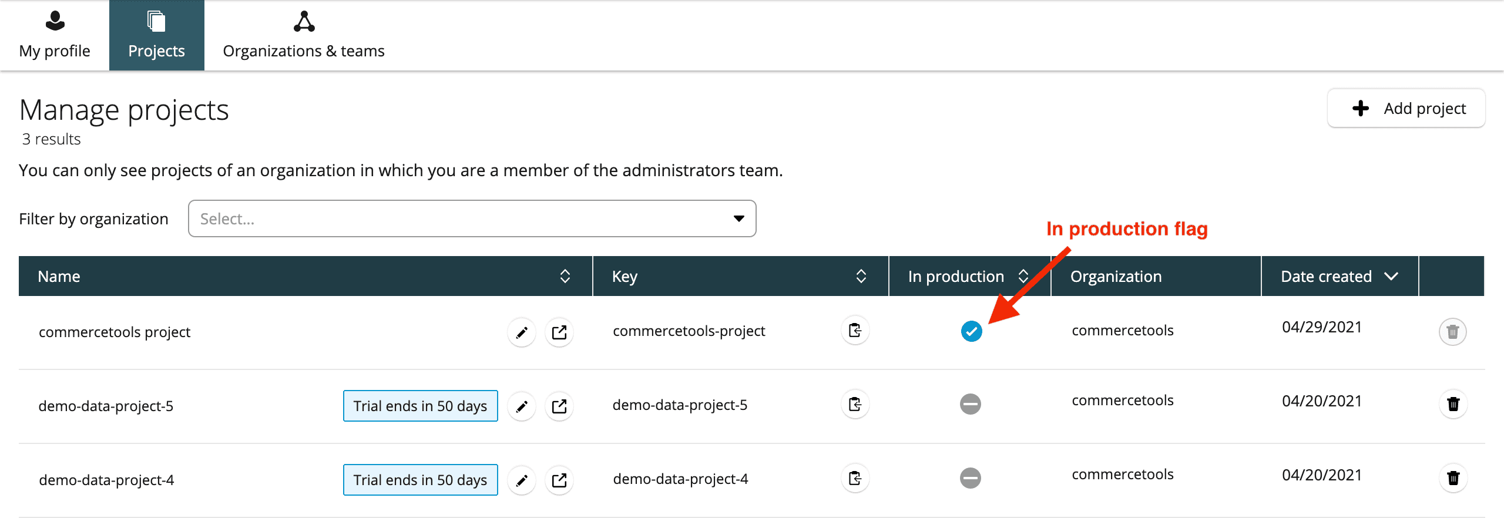
Task: Click pencil icon for demo-data-project-5
Action: tap(521, 406)
